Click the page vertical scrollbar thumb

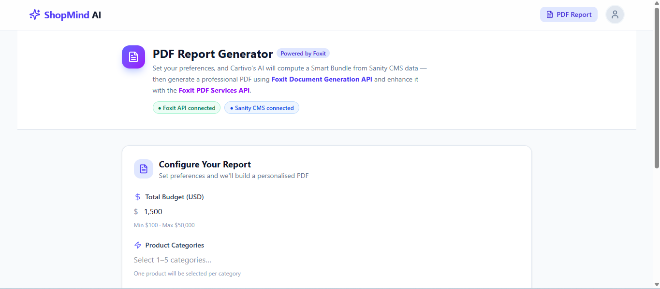click(657, 88)
